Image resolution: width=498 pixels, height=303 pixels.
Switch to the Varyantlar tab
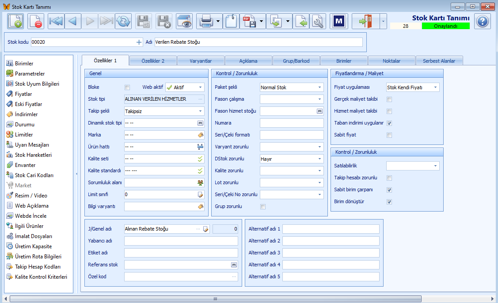coord(201,61)
